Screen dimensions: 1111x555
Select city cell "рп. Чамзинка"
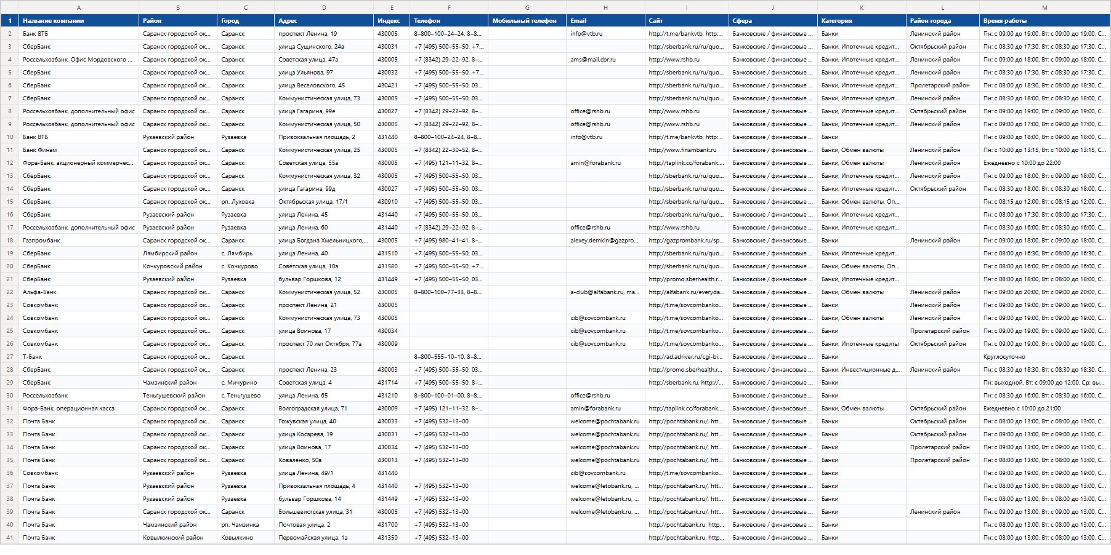pyautogui.click(x=246, y=525)
